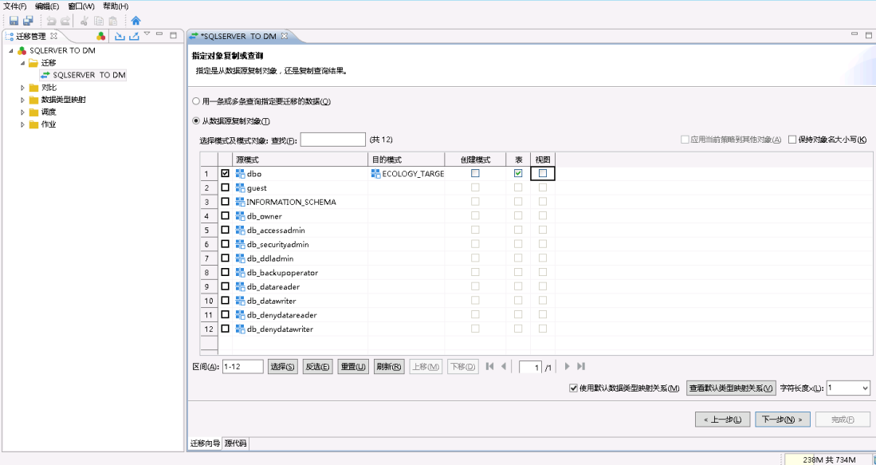Check the db_datareader row checkbox
Viewport: 876px width, 465px height.
click(x=225, y=286)
